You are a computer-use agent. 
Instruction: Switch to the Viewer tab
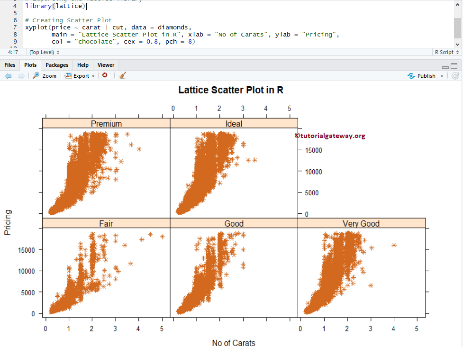click(x=106, y=65)
